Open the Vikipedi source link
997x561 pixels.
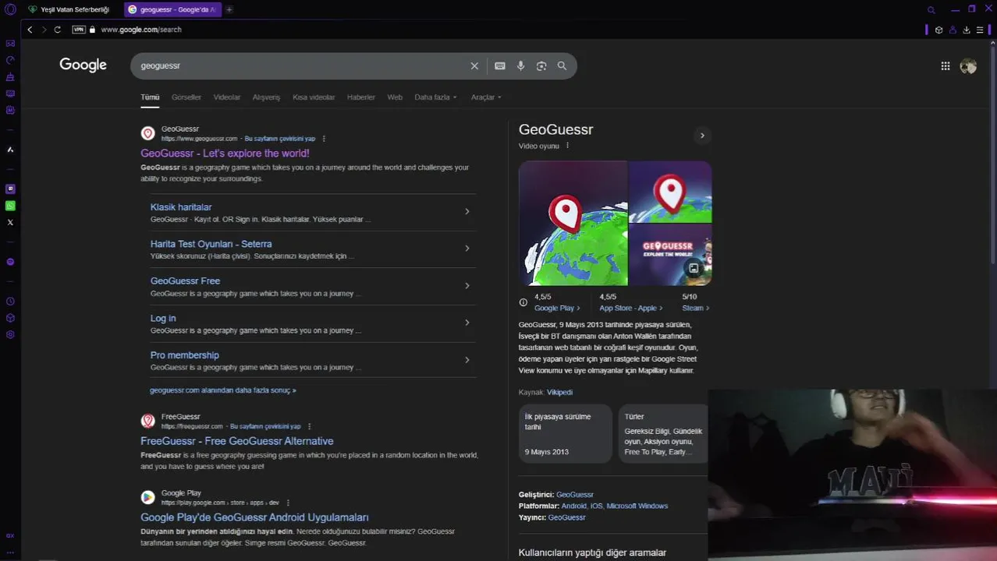point(559,392)
